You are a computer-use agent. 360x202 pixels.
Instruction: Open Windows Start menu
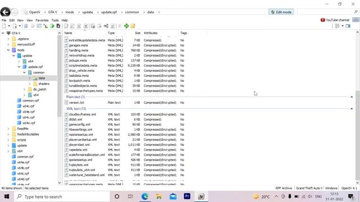[x=6, y=196]
